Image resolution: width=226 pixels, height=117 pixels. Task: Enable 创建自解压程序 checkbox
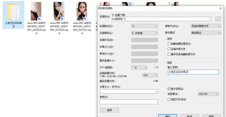169,44
